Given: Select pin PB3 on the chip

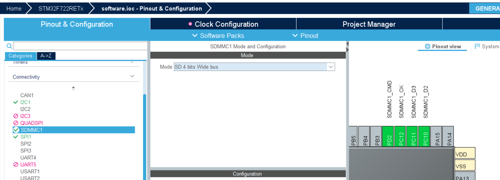Looking at the screenshot, I should [376, 136].
